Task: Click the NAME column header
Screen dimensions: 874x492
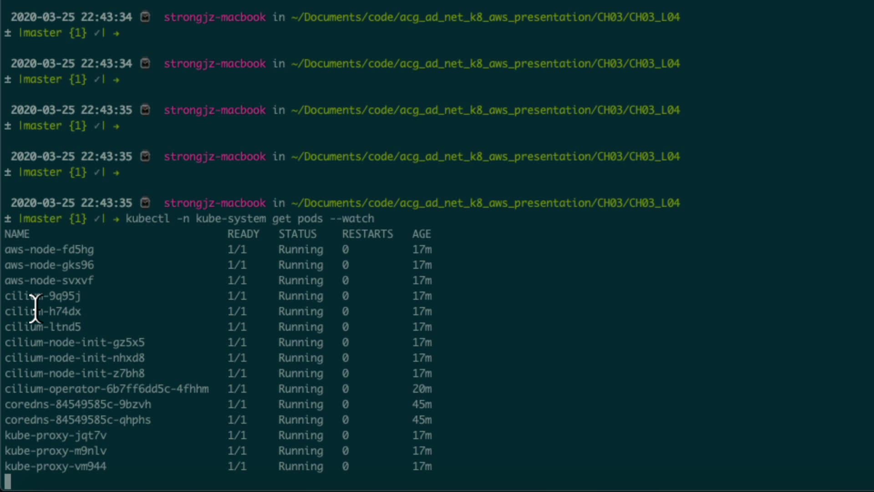Action: point(17,234)
